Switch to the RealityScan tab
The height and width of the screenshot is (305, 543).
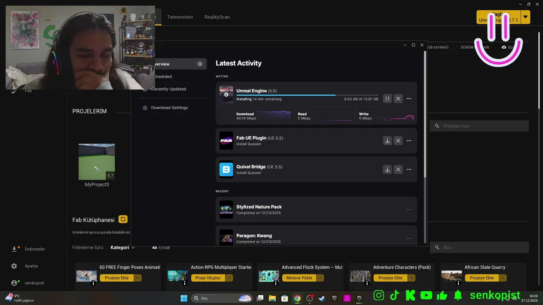pyautogui.click(x=217, y=17)
